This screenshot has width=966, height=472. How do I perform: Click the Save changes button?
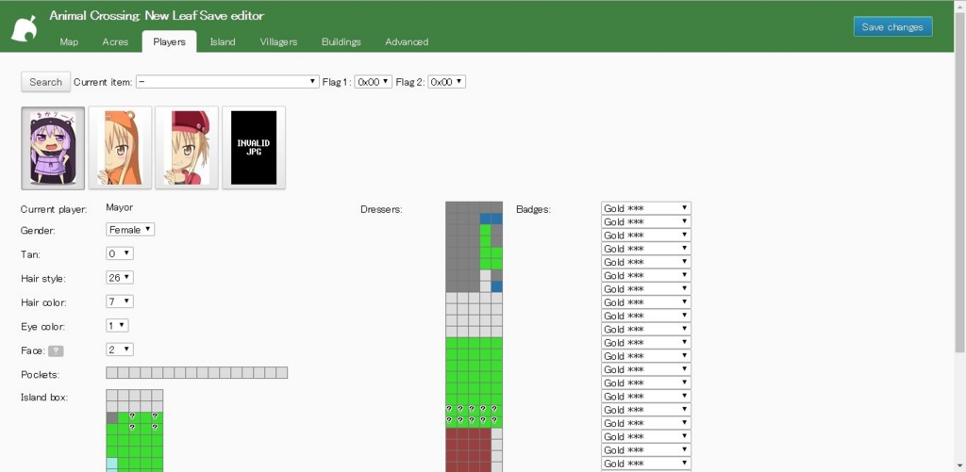click(x=892, y=26)
